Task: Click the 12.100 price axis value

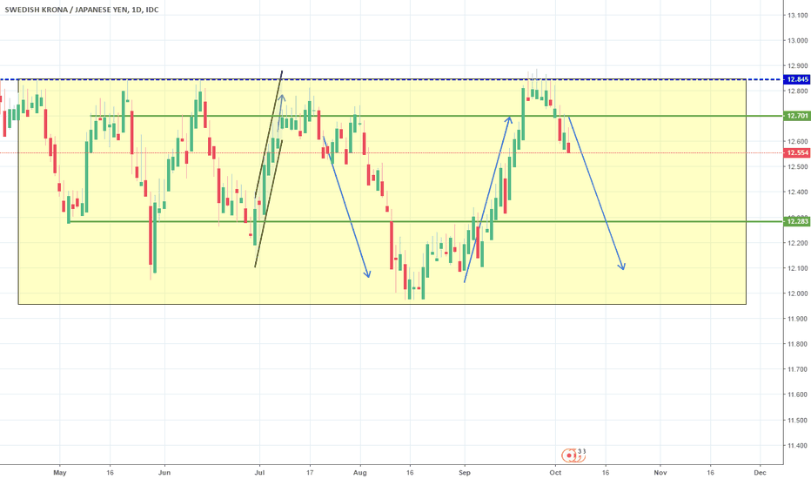Action: tap(798, 268)
